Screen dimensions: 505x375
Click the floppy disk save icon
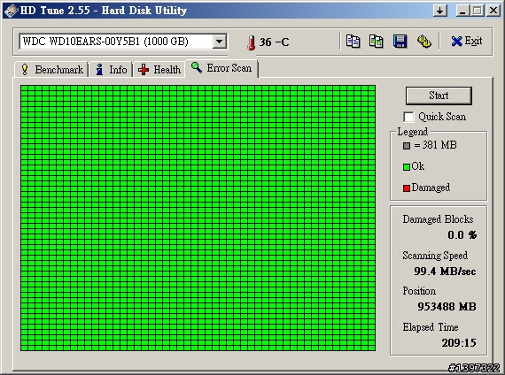point(400,42)
